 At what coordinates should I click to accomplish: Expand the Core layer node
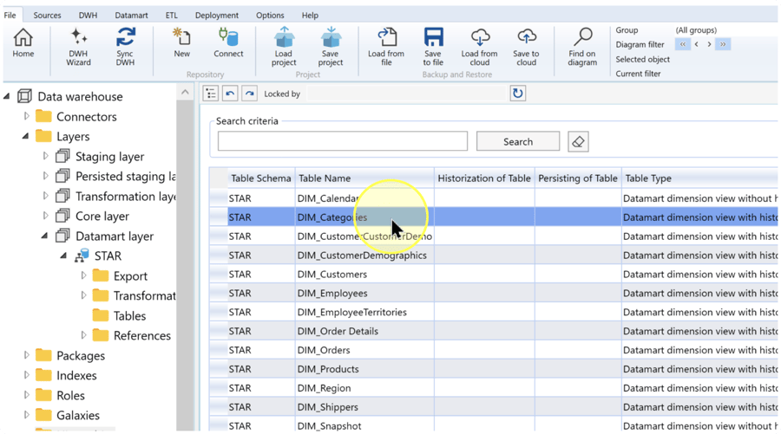tap(45, 215)
